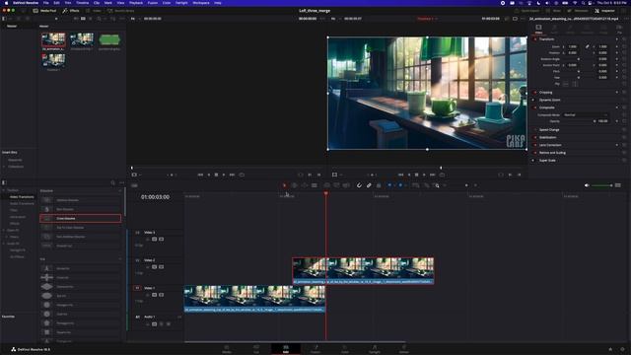Viewport: 631px width, 355px height.
Task: Toggle timeline Snapping magnet icon
Action: tap(359, 185)
